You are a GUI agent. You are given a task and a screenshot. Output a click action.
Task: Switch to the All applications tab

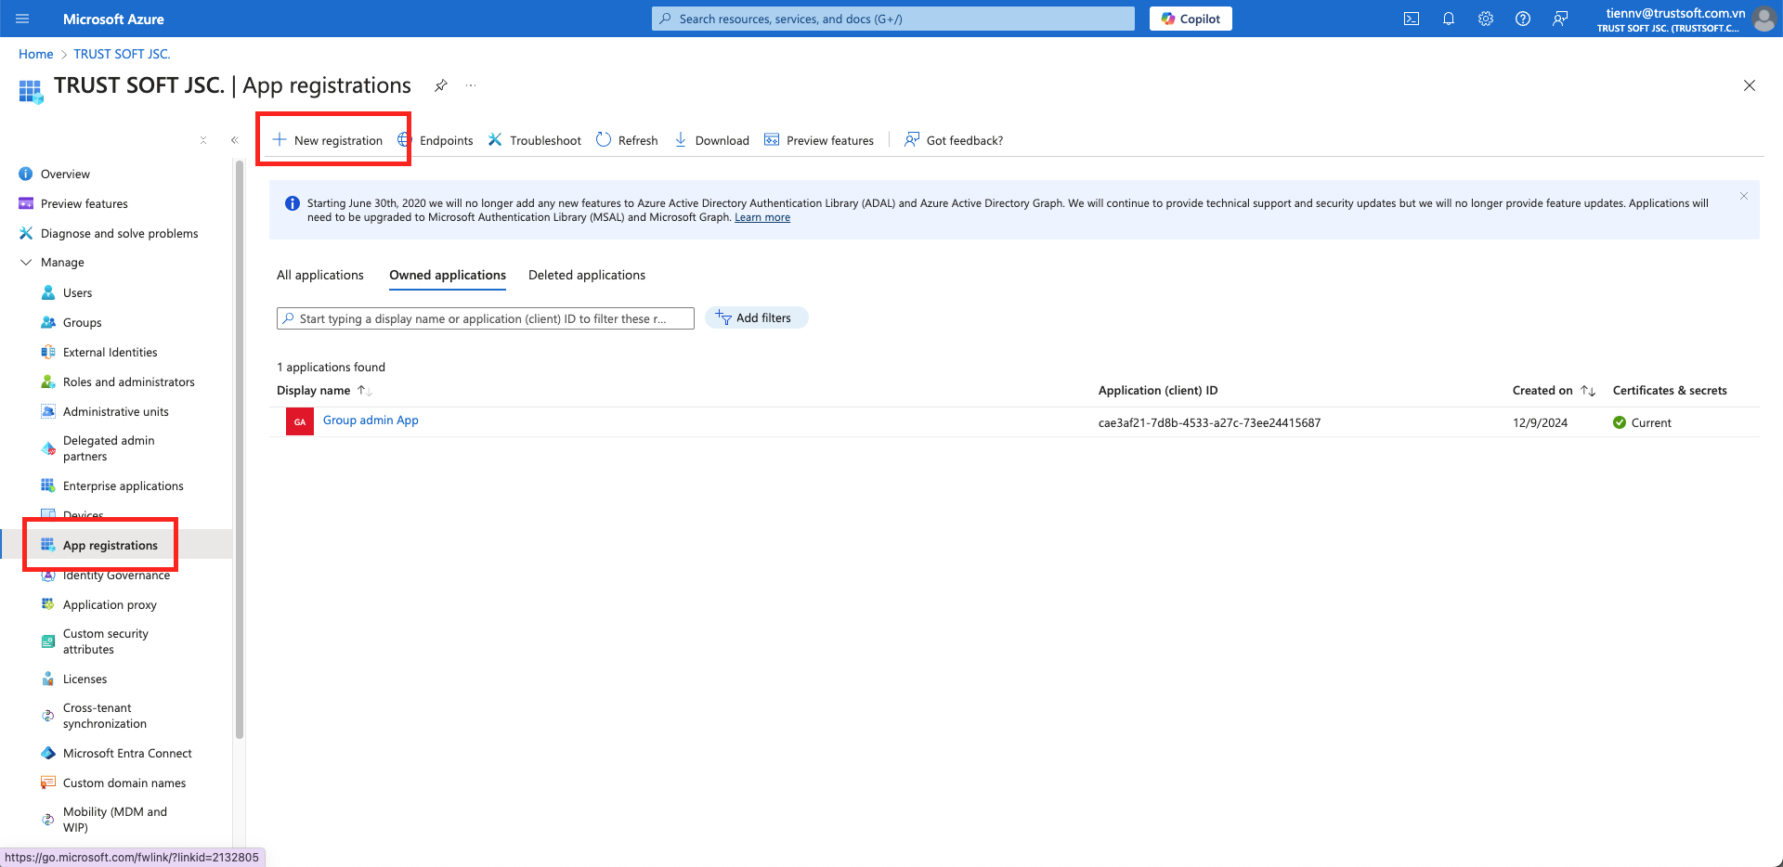point(320,275)
